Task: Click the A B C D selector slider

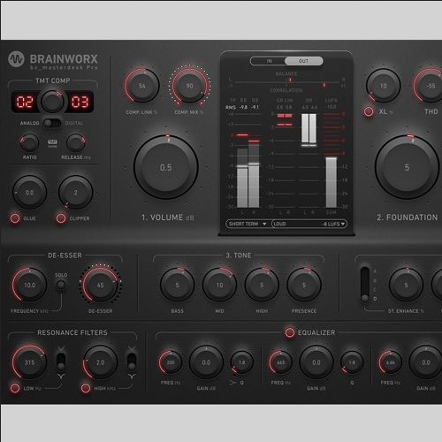Action: coord(365,285)
